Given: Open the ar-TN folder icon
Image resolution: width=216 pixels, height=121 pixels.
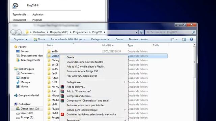Looking at the screenshot, I should (x=49, y=51).
